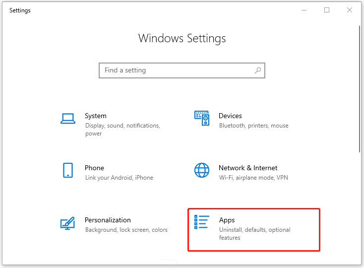Select the Phone device icon
The height and width of the screenshot is (268, 364).
pyautogui.click(x=68, y=170)
